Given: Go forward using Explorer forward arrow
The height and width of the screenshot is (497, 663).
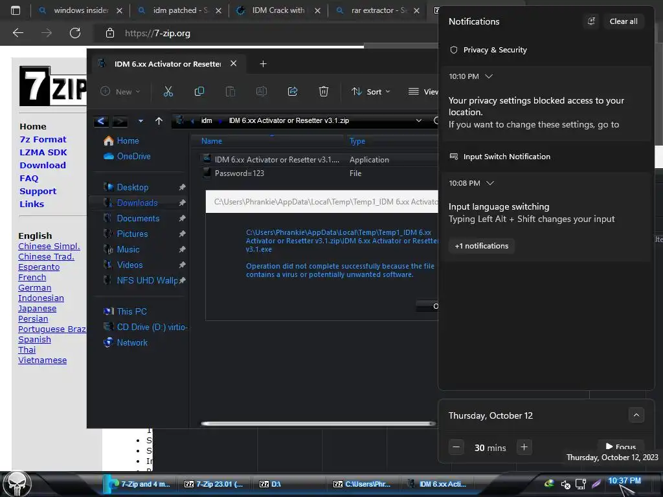Looking at the screenshot, I should point(120,121).
